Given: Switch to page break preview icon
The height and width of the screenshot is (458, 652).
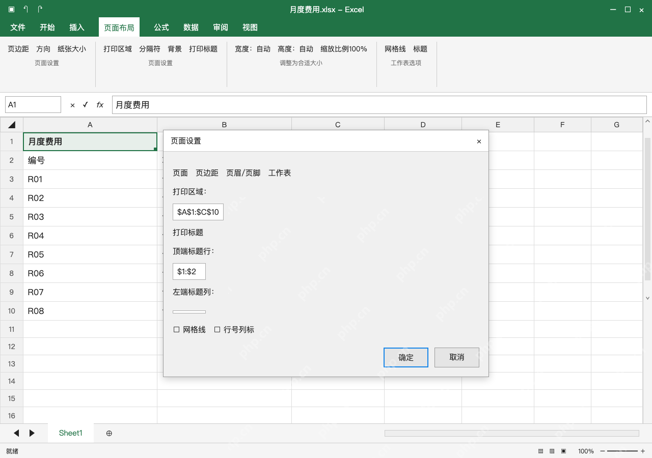Looking at the screenshot, I should 564,451.
